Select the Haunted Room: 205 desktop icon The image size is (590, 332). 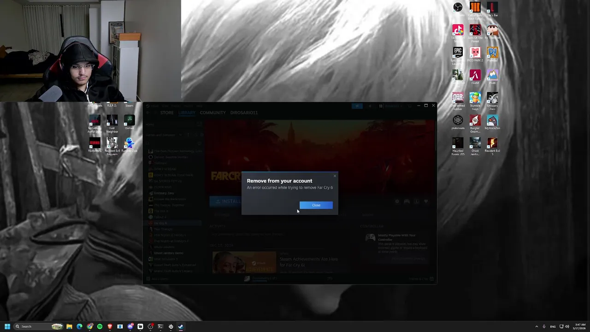(458, 146)
